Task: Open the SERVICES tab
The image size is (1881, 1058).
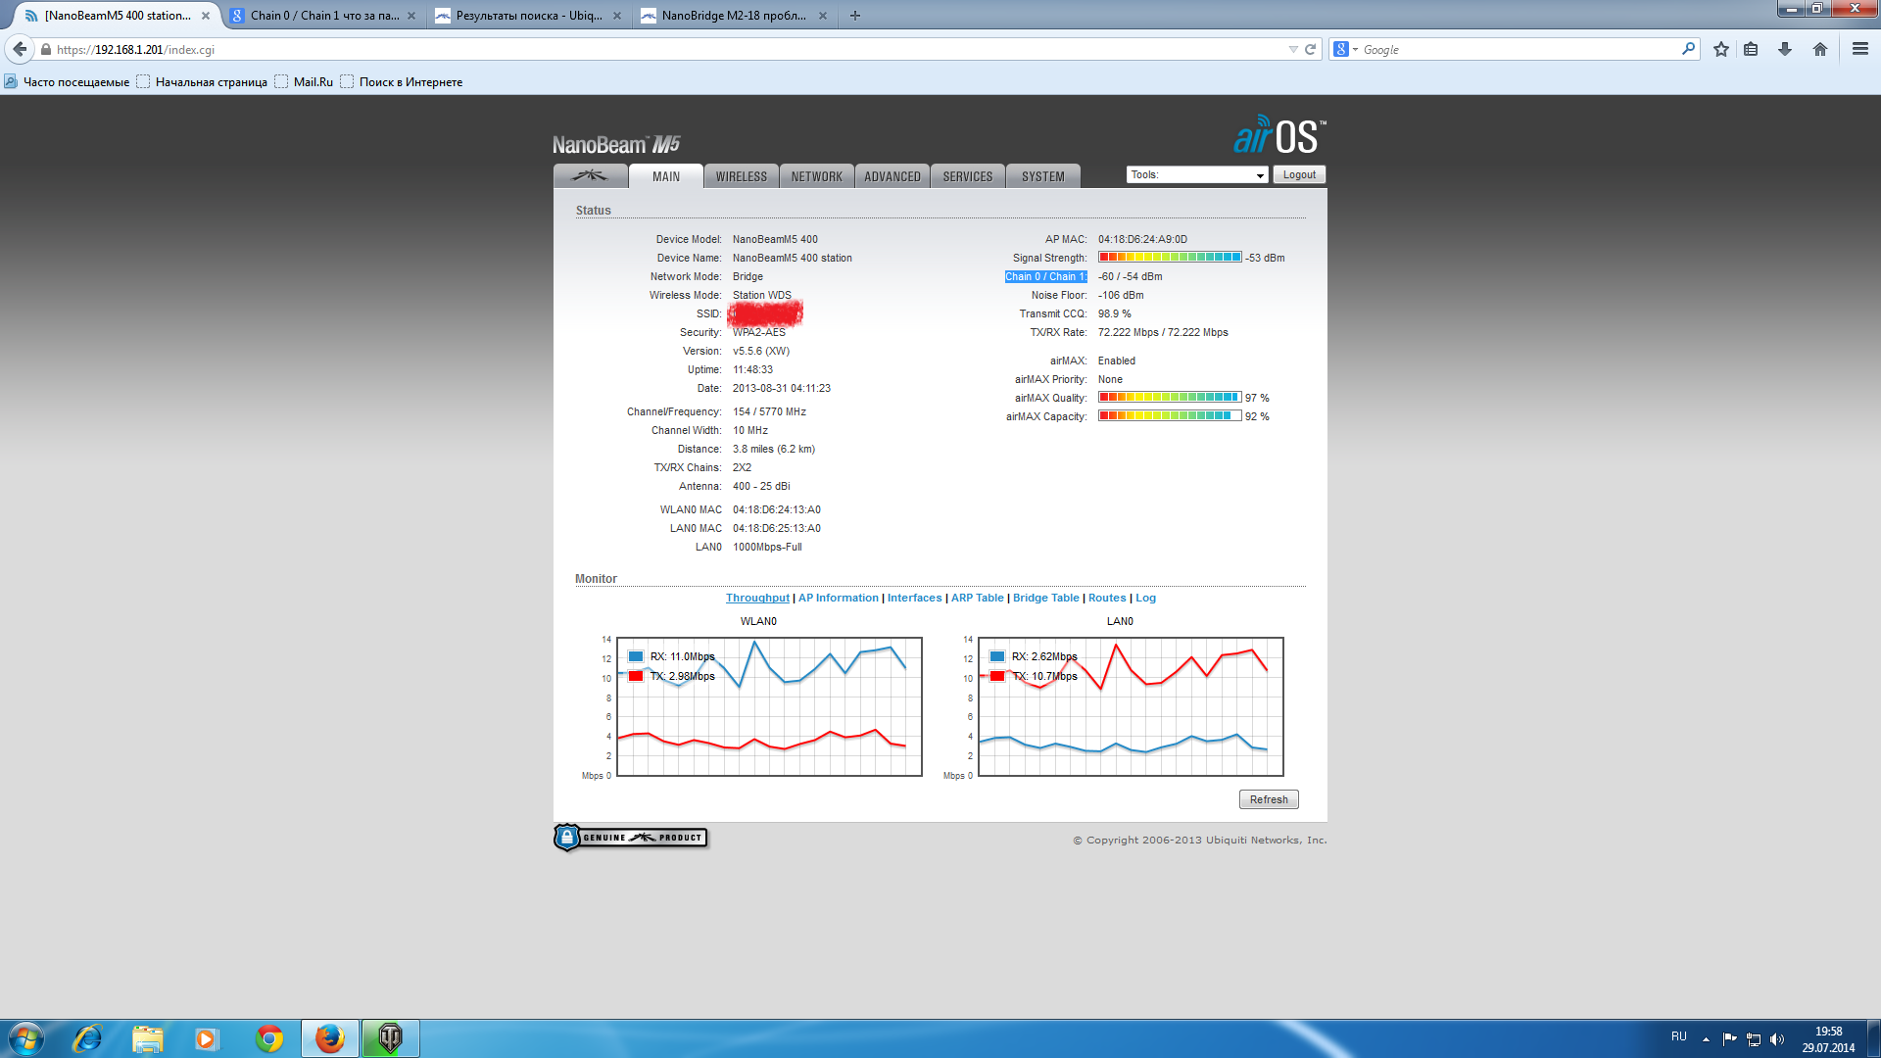Action: pos(968,176)
